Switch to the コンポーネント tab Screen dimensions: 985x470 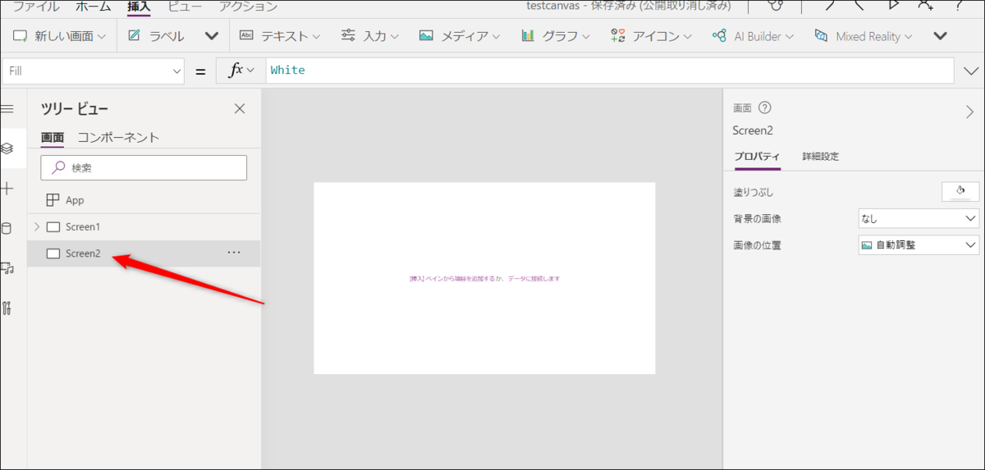[x=118, y=137]
